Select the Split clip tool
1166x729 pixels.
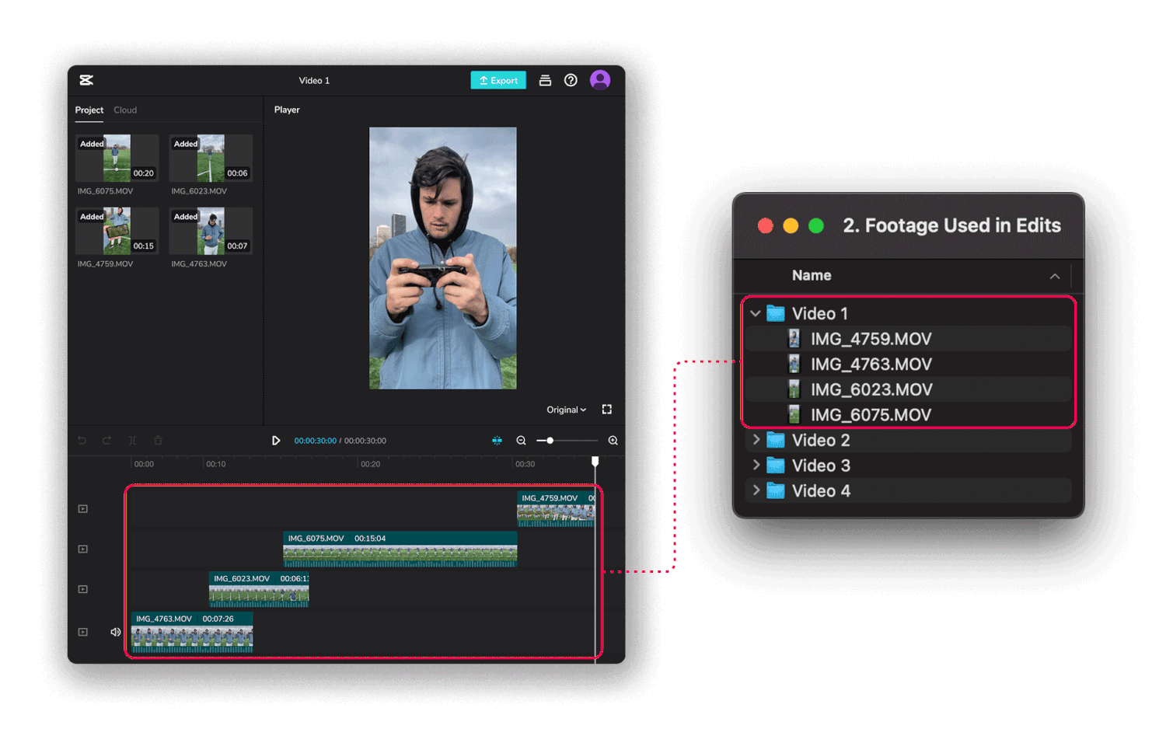coord(132,440)
